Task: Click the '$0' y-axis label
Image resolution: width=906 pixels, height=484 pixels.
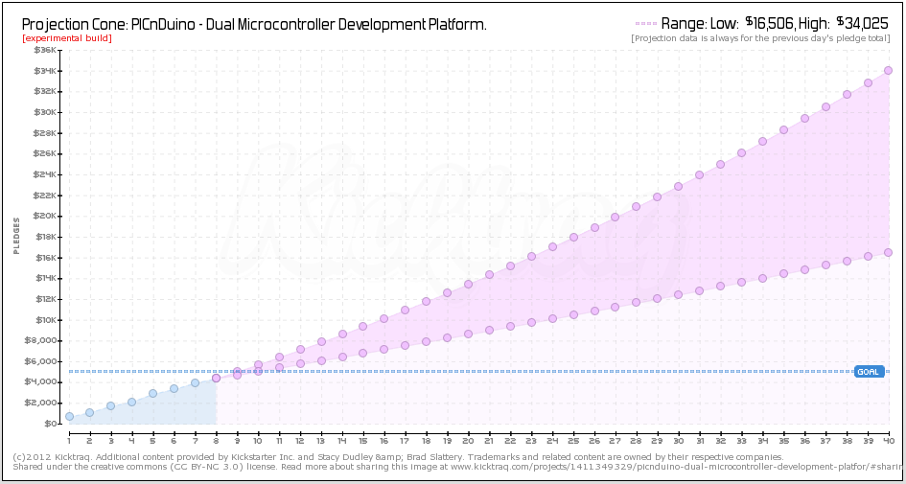Action: [x=51, y=424]
